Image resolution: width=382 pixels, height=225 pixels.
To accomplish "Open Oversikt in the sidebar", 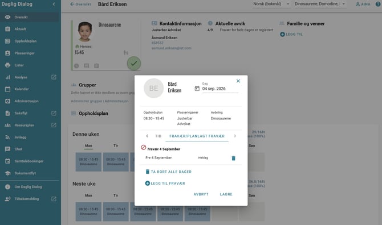I will point(29,17).
